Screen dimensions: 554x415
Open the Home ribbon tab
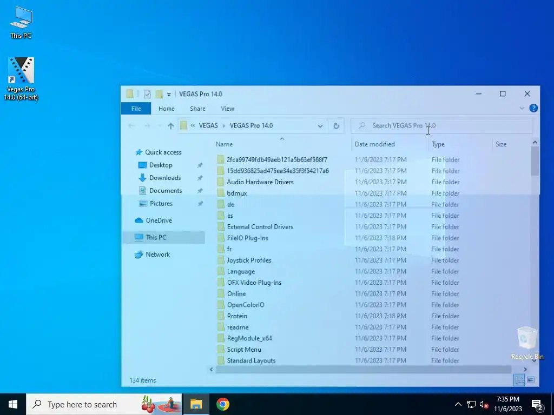pyautogui.click(x=167, y=109)
